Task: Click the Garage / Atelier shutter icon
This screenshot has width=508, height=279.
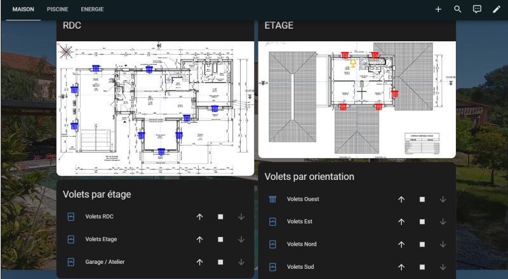Action: (71, 262)
